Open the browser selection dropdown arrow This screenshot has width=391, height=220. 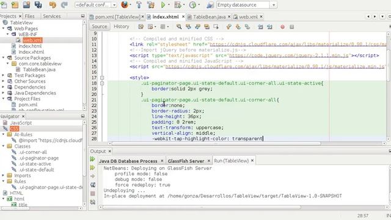coord(131,5)
